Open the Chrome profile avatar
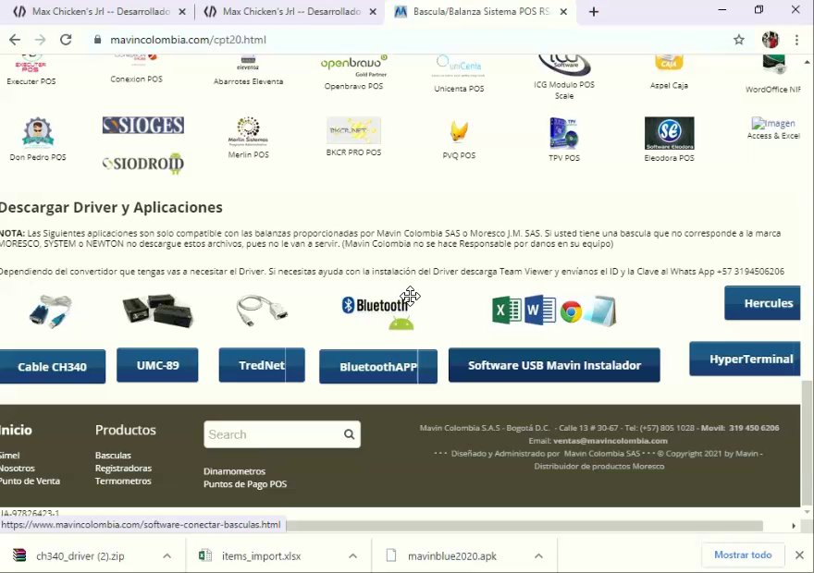Viewport: 814px width, 573px height. 770,40
